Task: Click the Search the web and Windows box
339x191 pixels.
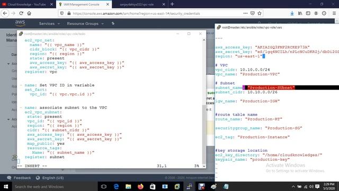Action: pyautogui.click(x=54, y=186)
